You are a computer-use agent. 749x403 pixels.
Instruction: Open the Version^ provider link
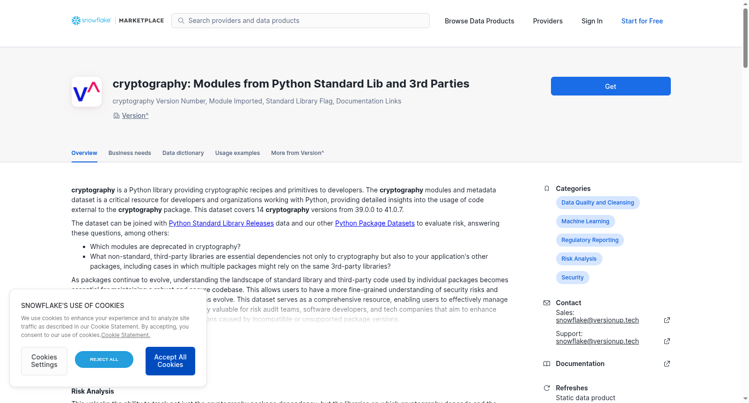click(x=135, y=116)
